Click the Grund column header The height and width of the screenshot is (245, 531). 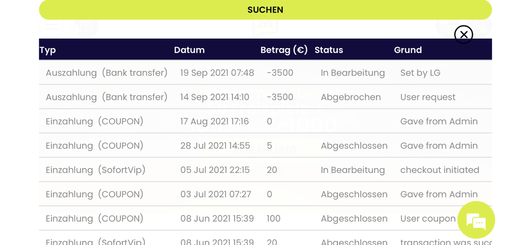click(408, 50)
